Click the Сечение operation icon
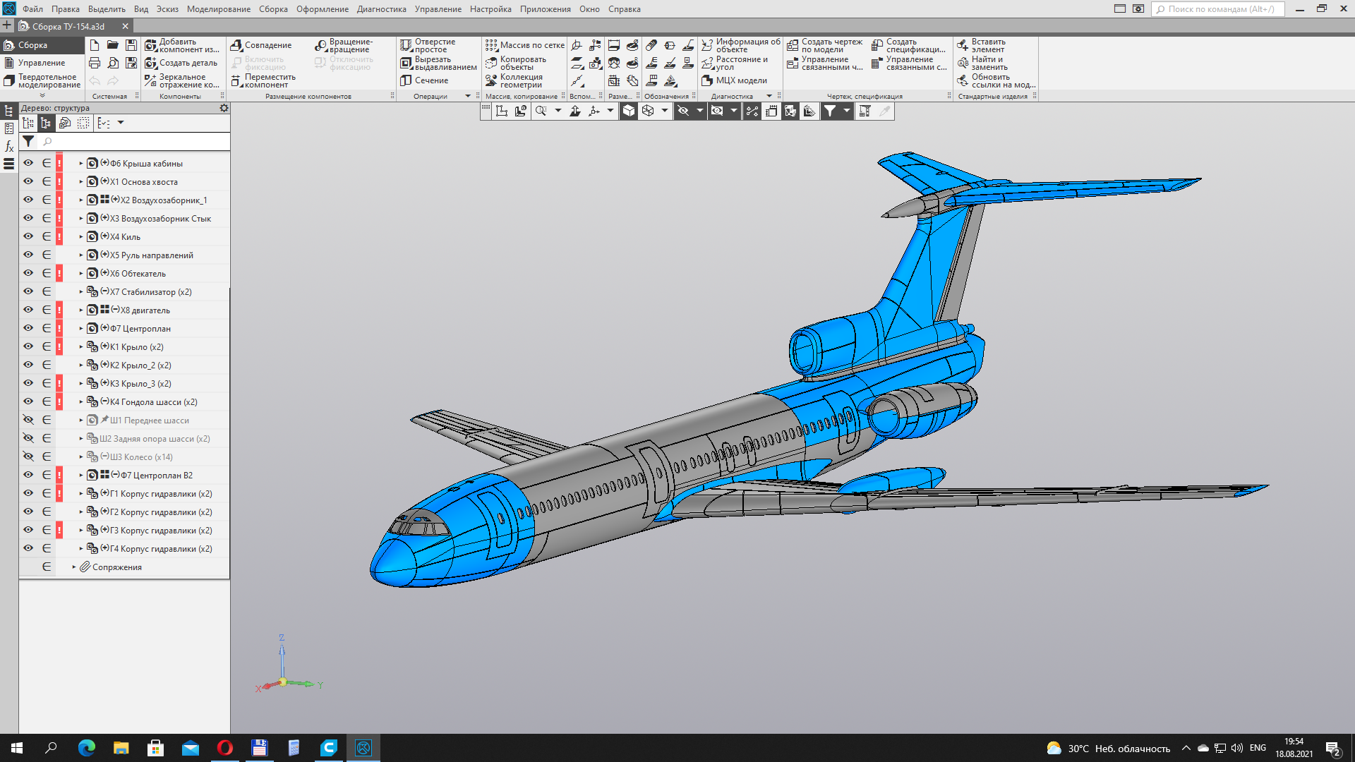The height and width of the screenshot is (762, 1355). [x=406, y=80]
